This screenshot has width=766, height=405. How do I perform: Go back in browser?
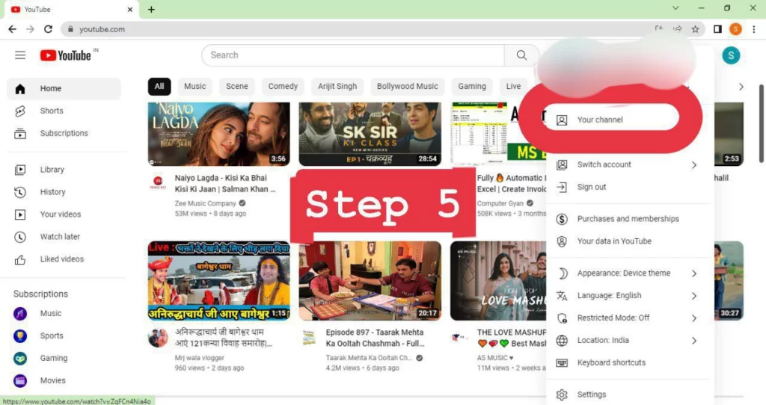coord(13,29)
